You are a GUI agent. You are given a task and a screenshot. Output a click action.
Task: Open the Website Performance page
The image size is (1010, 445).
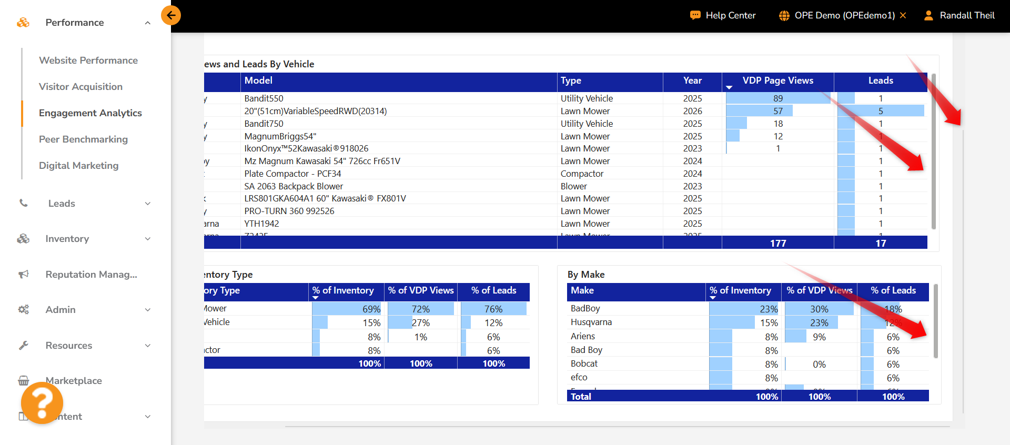[x=88, y=60]
